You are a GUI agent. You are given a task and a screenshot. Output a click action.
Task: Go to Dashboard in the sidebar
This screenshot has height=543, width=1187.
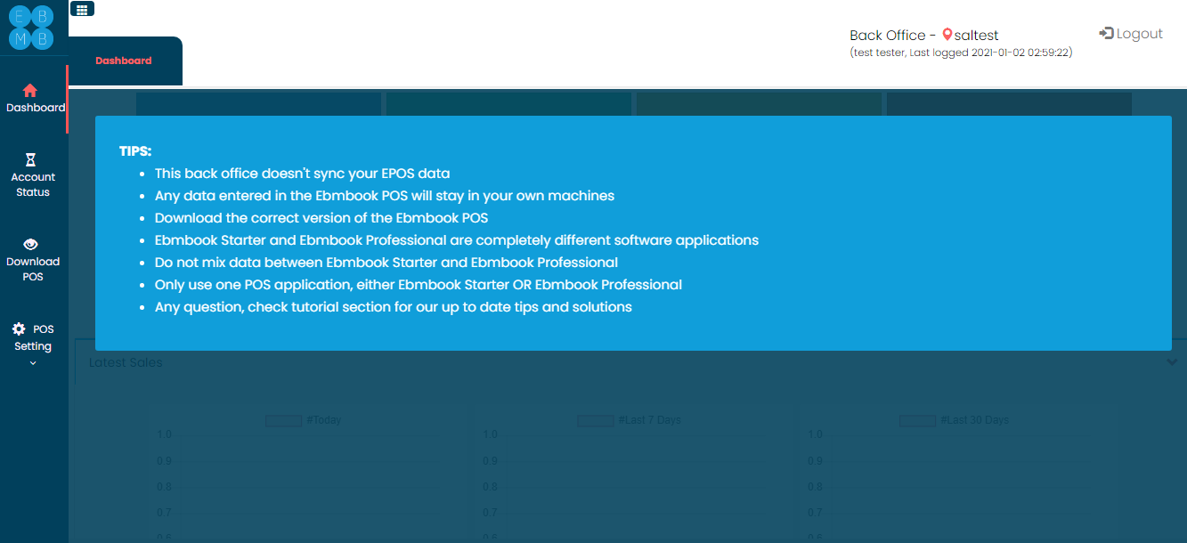coord(34,98)
